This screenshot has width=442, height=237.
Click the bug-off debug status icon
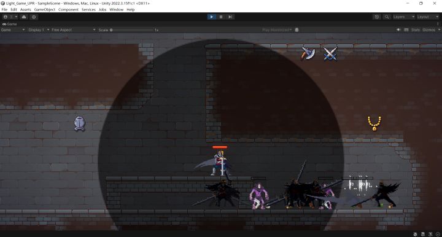coord(415,234)
